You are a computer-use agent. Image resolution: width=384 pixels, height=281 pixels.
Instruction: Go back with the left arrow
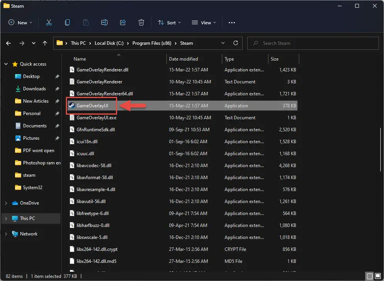[x=8, y=43]
